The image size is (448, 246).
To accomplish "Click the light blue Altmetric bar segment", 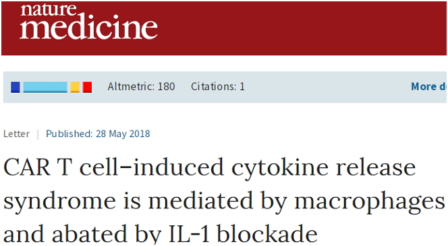I will click(45, 87).
